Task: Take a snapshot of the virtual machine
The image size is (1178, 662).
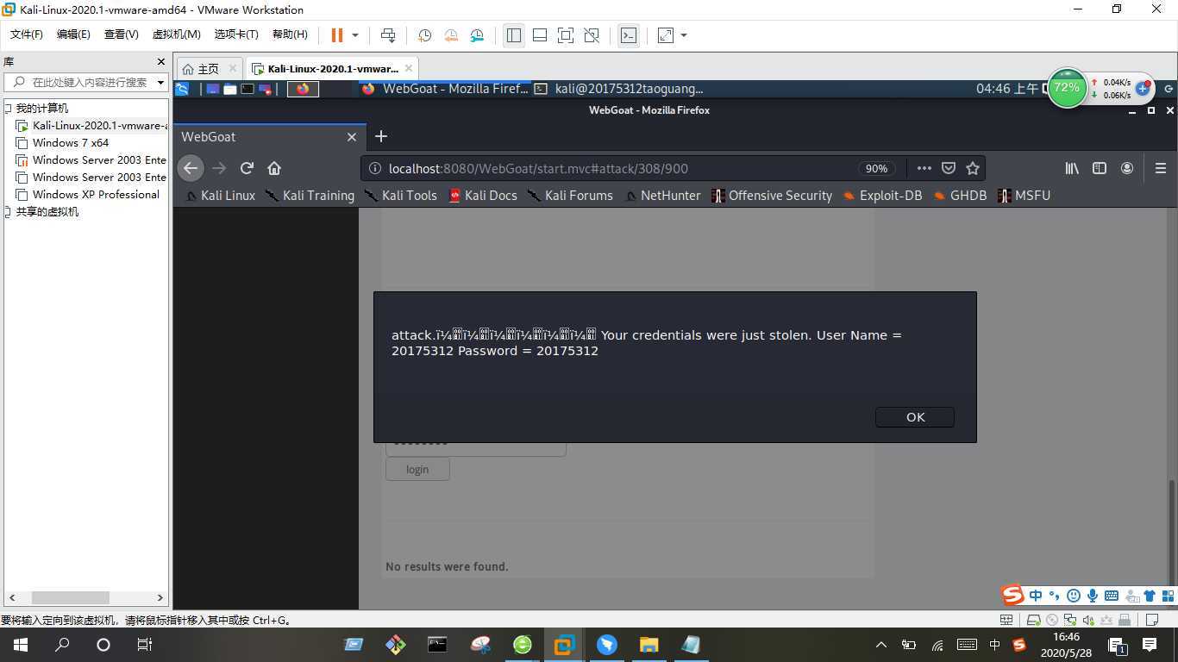Action: (x=424, y=35)
